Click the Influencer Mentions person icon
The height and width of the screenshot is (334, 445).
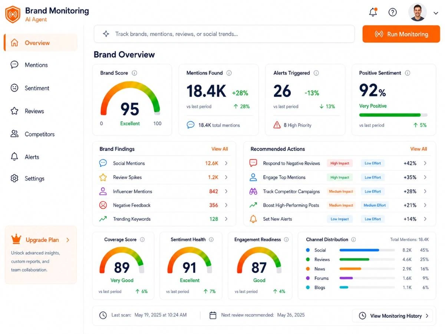pyautogui.click(x=103, y=191)
